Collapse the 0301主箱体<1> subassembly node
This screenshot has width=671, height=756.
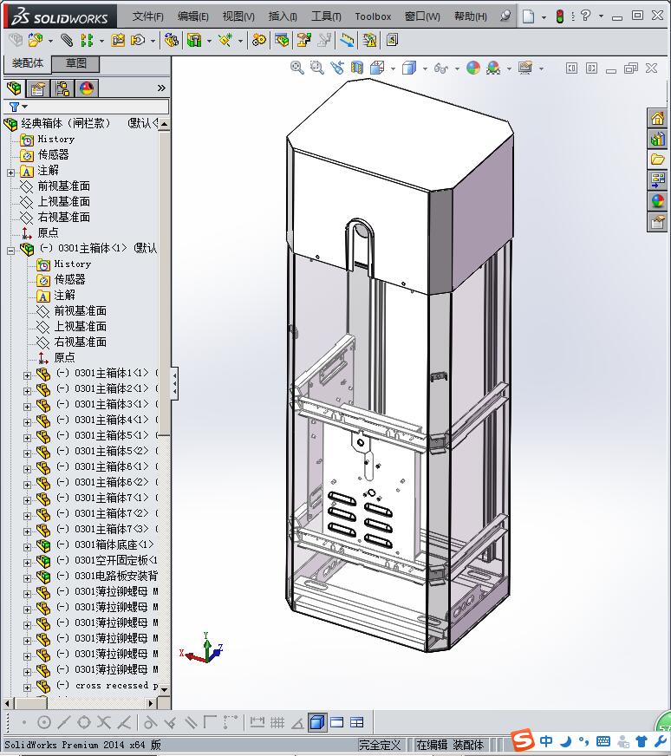[x=10, y=251]
